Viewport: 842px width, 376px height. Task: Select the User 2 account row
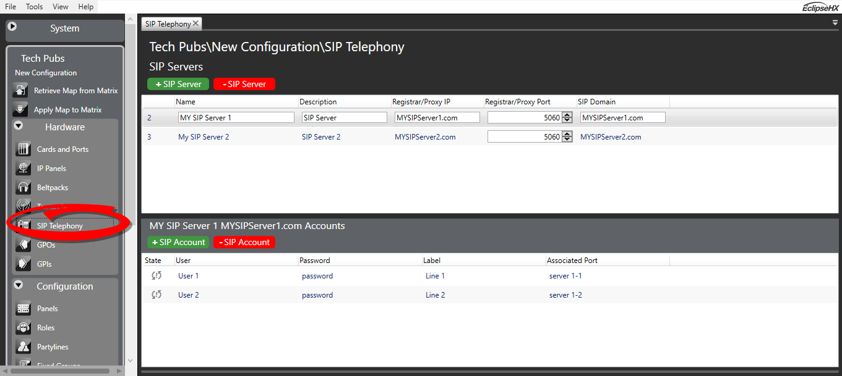[x=489, y=295]
